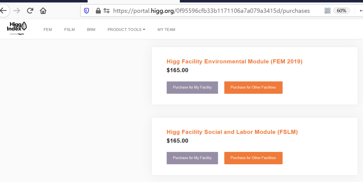The width and height of the screenshot is (363, 182).
Task: Go to the FSLM navigation item
Action: (70, 29)
